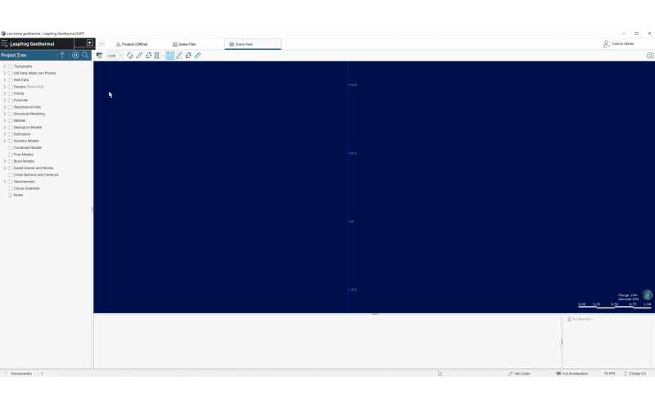Viewport: 655px width, 409px height.
Task: Toggle the select objects arrow tool
Action: pos(169,56)
